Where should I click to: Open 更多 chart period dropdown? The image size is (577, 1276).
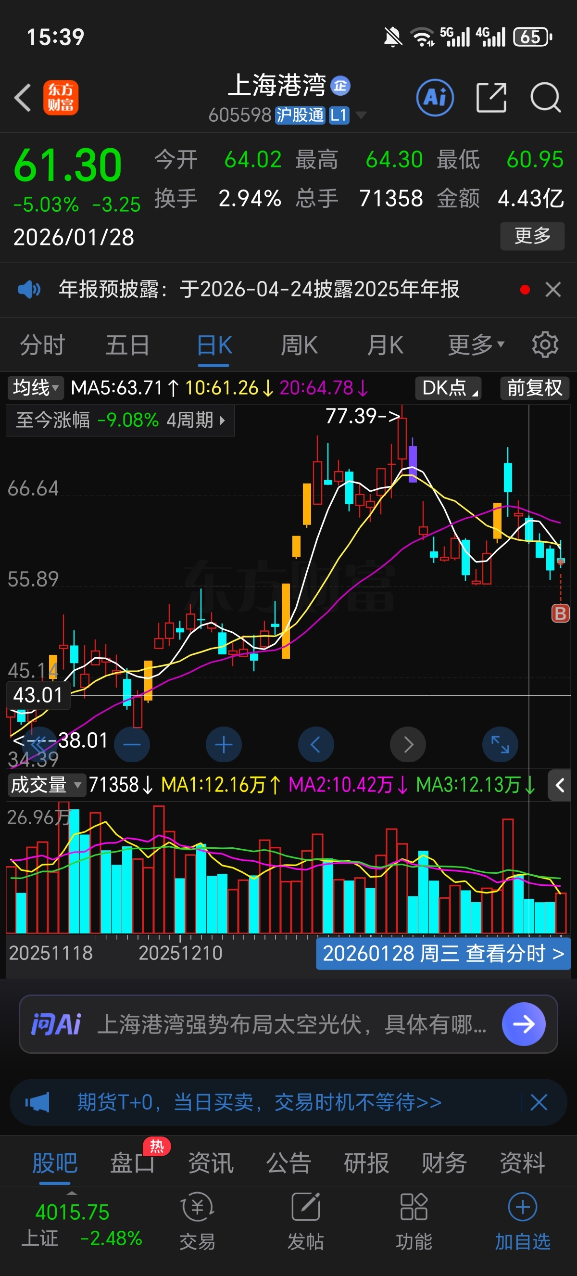click(x=476, y=345)
